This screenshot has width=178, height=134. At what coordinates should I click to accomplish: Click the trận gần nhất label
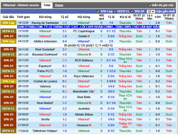[166, 11]
